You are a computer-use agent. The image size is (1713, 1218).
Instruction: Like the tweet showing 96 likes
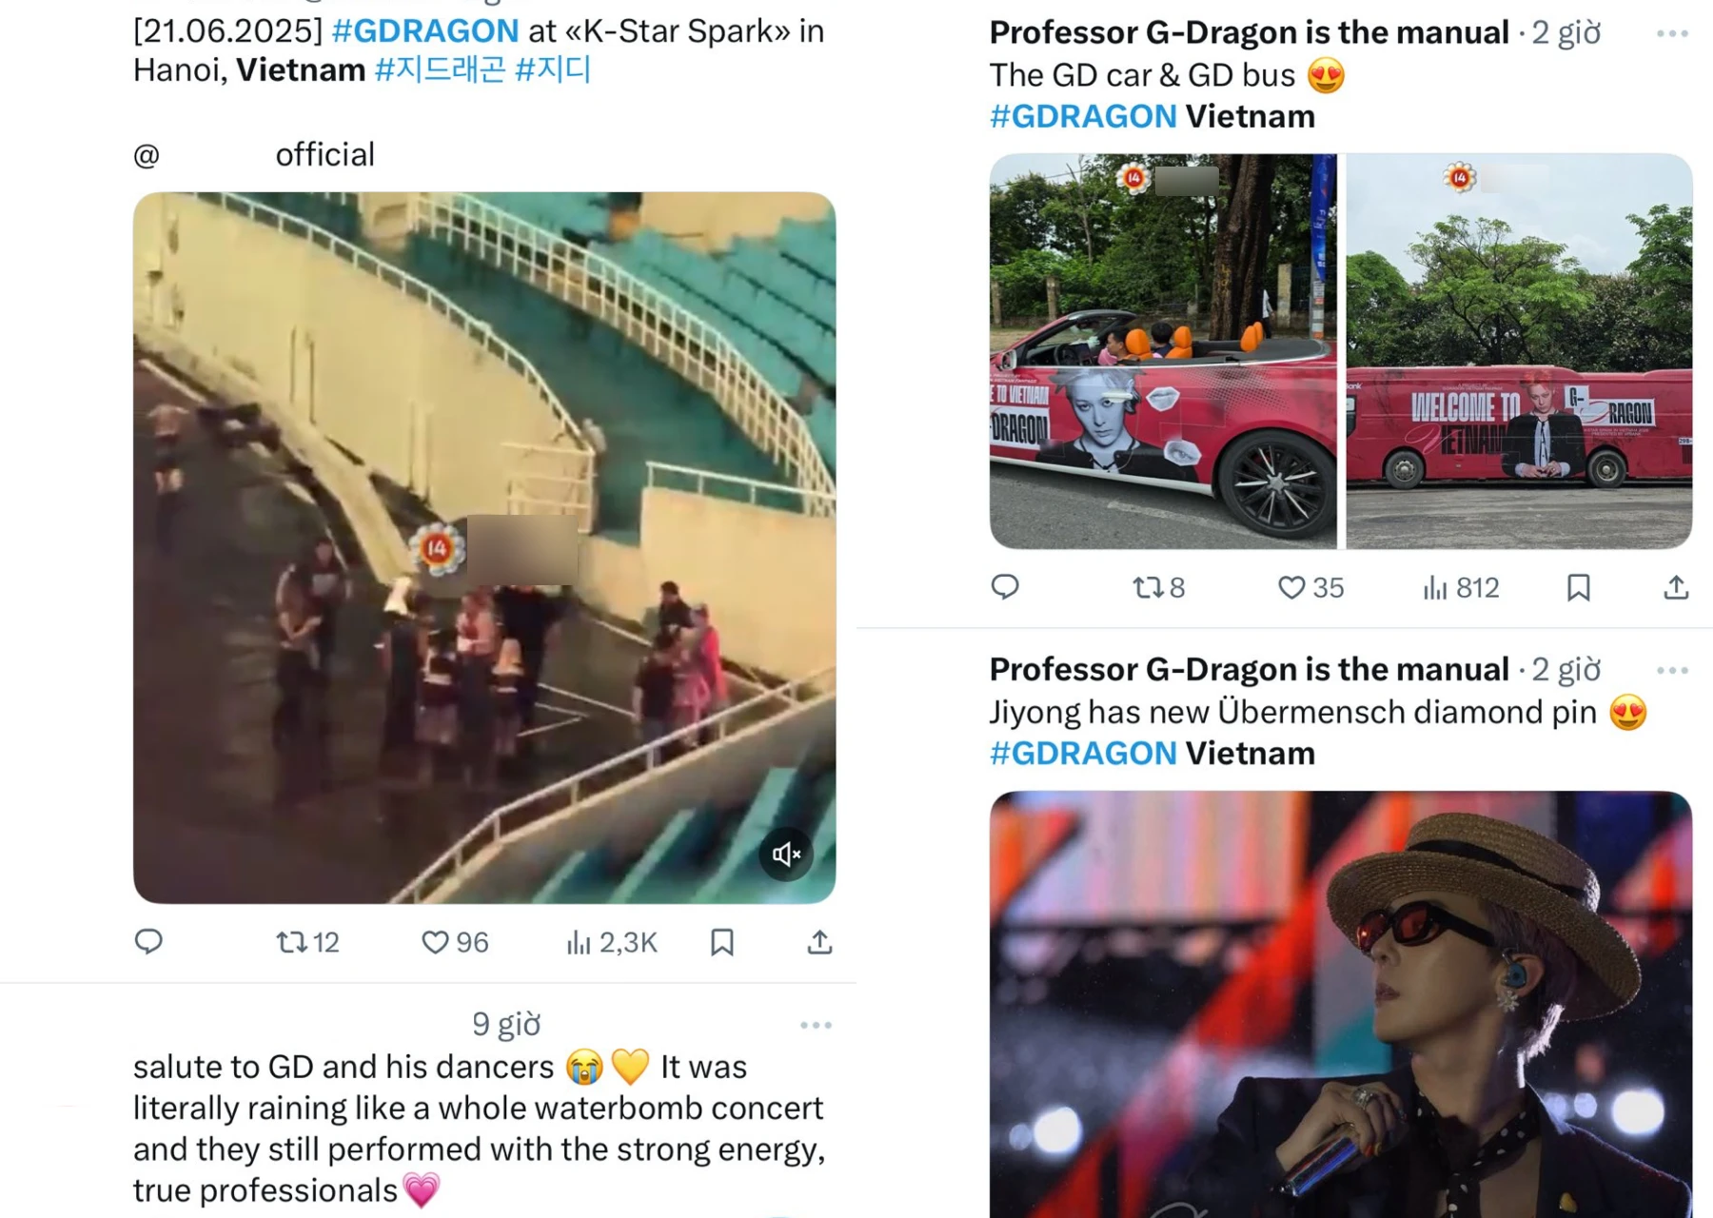[455, 942]
